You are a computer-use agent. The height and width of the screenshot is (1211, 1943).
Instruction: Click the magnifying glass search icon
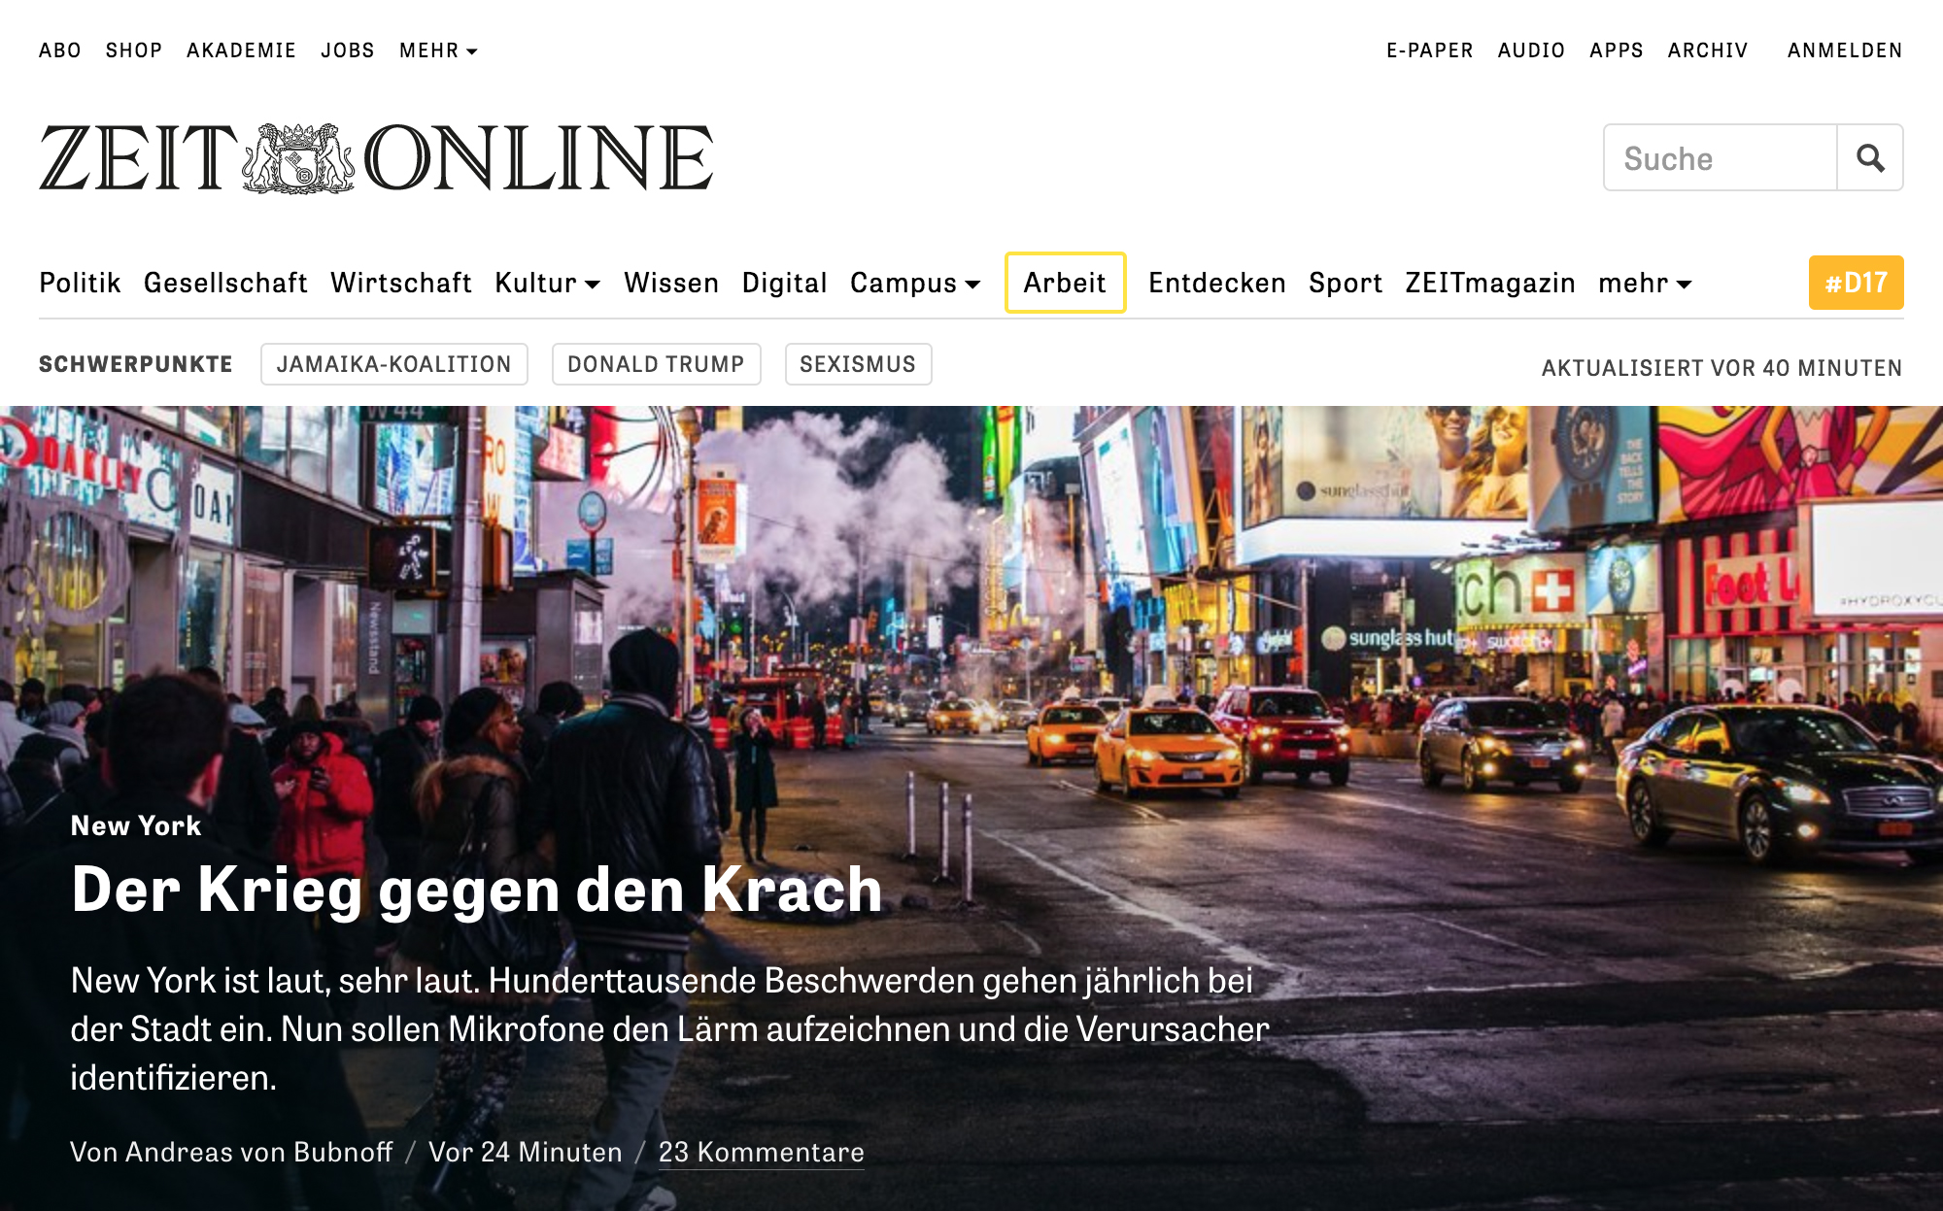[x=1870, y=157]
